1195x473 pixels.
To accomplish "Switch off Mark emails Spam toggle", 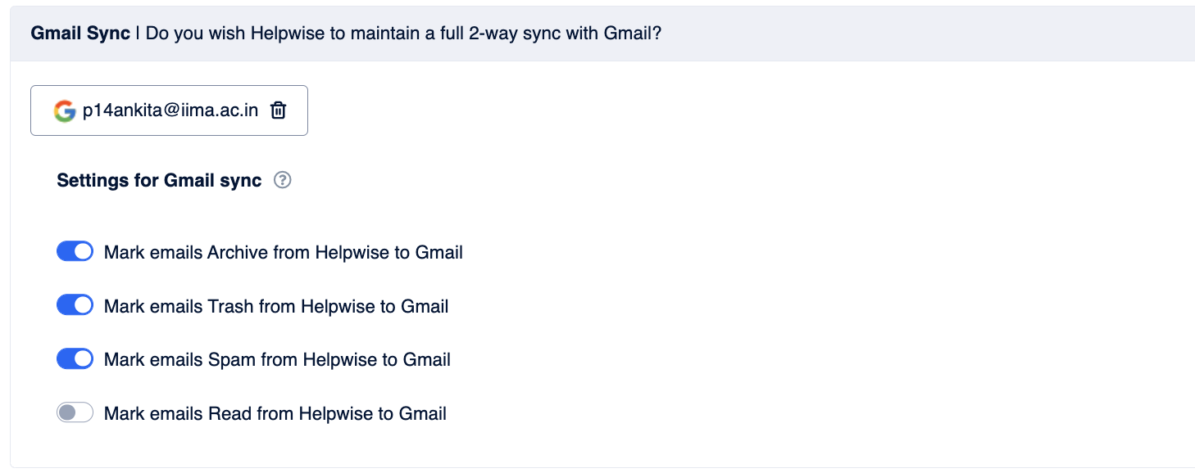I will tap(75, 358).
